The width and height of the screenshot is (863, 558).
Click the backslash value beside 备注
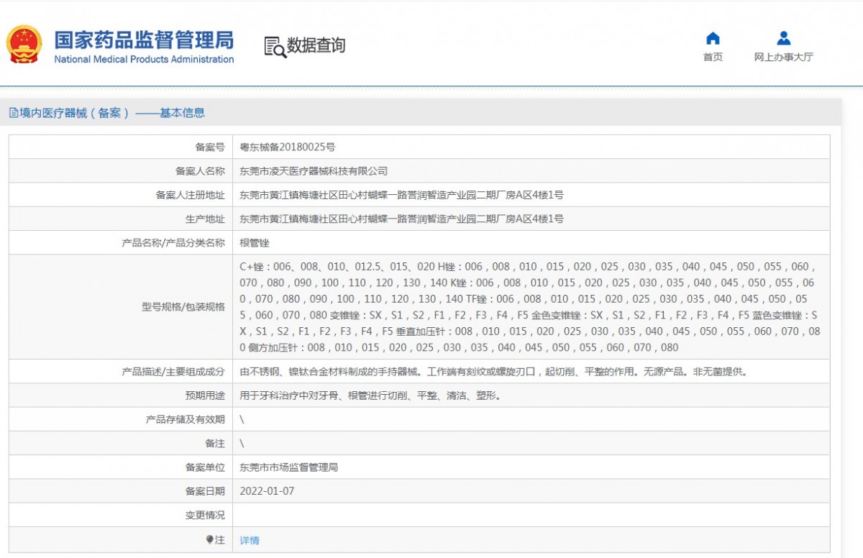coord(242,444)
